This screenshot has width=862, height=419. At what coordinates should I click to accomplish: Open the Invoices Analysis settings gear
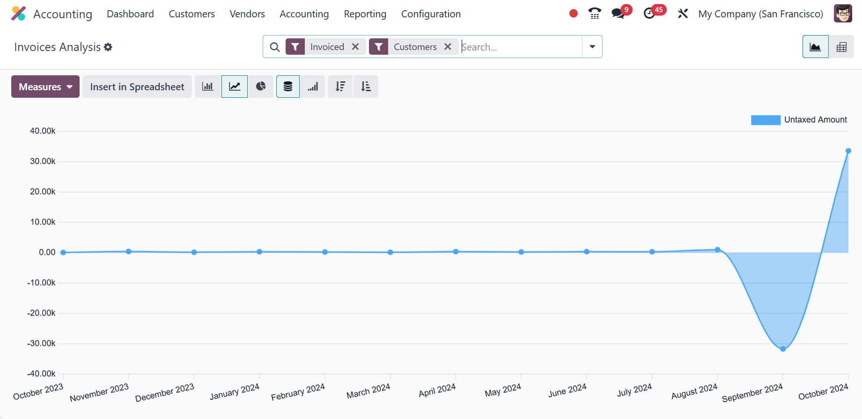(108, 47)
